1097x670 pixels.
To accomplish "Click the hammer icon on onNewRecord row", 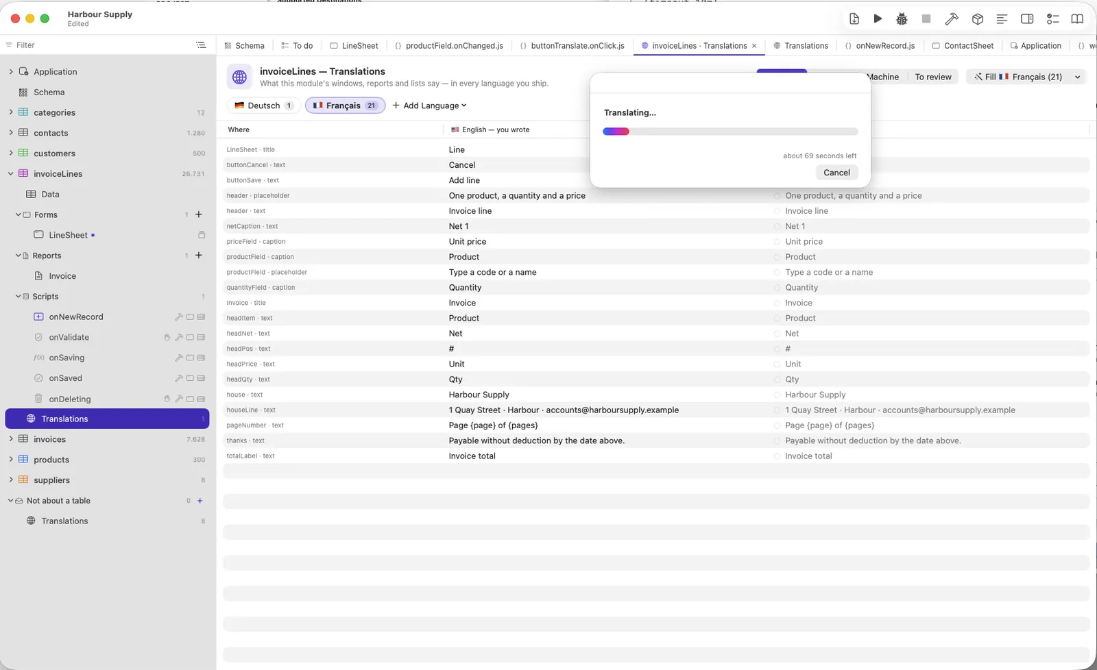I will tap(179, 317).
